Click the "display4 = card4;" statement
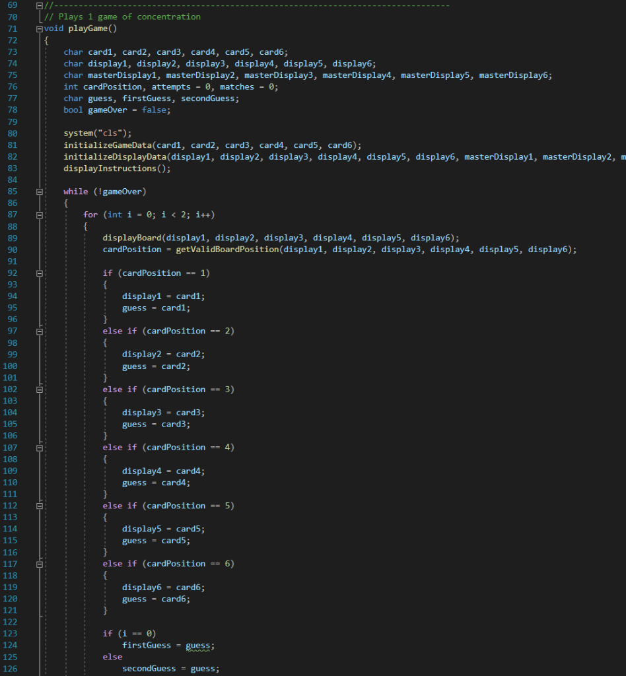 [163, 471]
